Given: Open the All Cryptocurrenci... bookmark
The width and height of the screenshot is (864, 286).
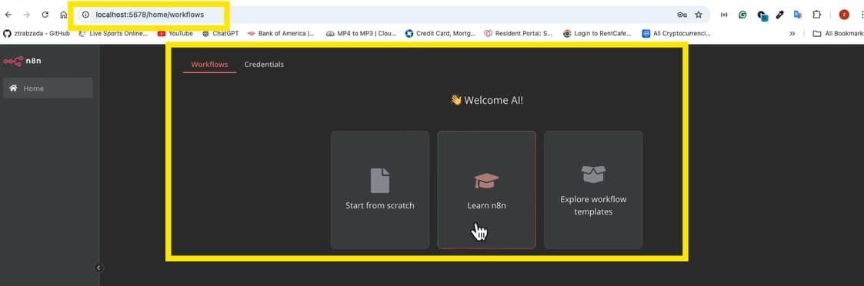Looking at the screenshot, I should pos(676,34).
